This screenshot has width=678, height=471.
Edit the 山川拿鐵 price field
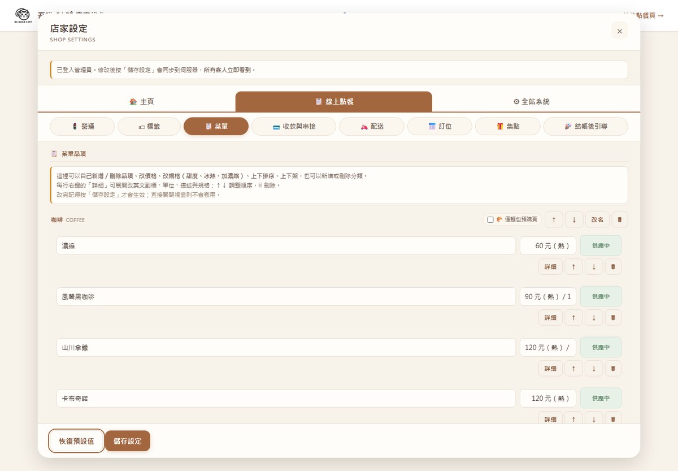point(548,348)
